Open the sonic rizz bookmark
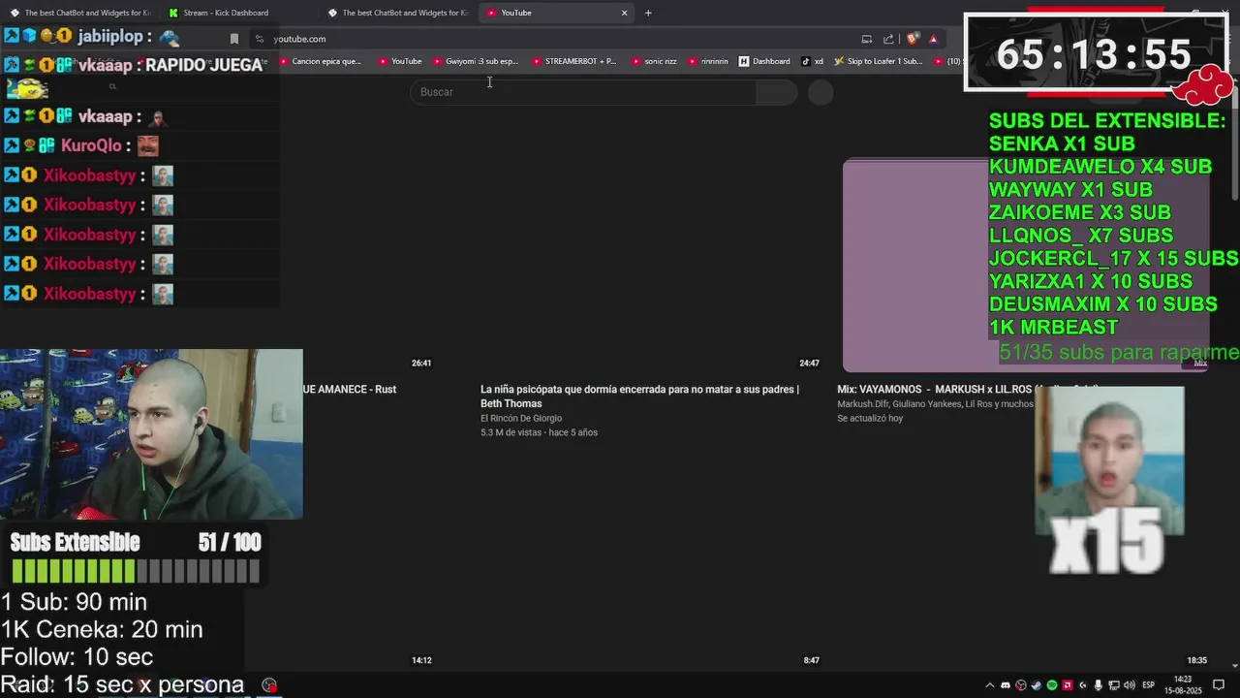The height and width of the screenshot is (698, 1240). point(654,61)
